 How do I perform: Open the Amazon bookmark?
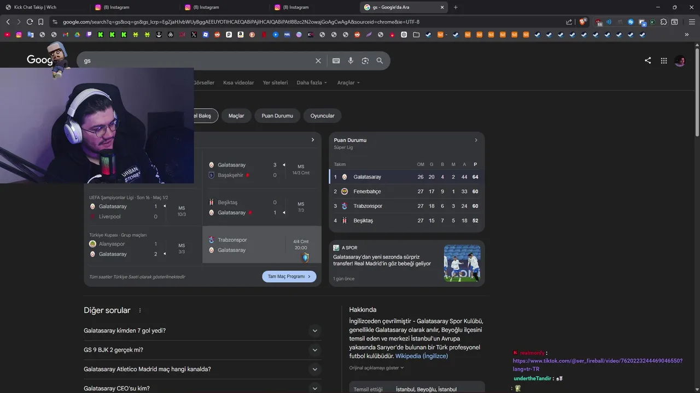tap(241, 34)
